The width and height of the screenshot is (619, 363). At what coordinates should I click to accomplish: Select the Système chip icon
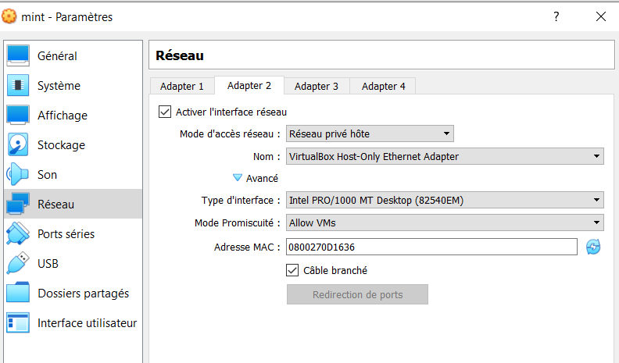pyautogui.click(x=18, y=86)
